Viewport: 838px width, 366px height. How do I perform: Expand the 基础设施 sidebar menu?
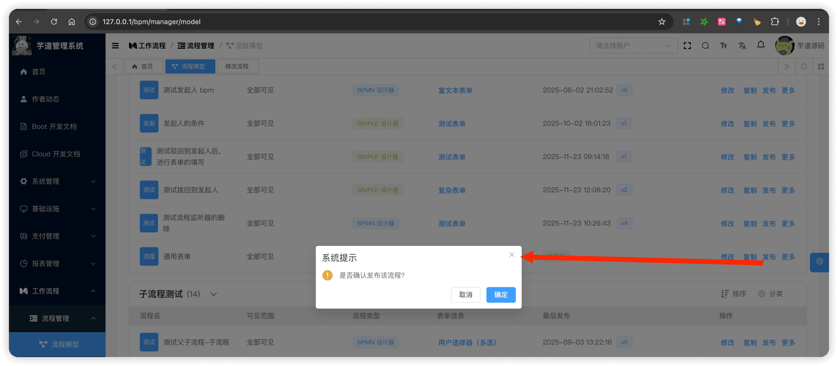pos(57,209)
